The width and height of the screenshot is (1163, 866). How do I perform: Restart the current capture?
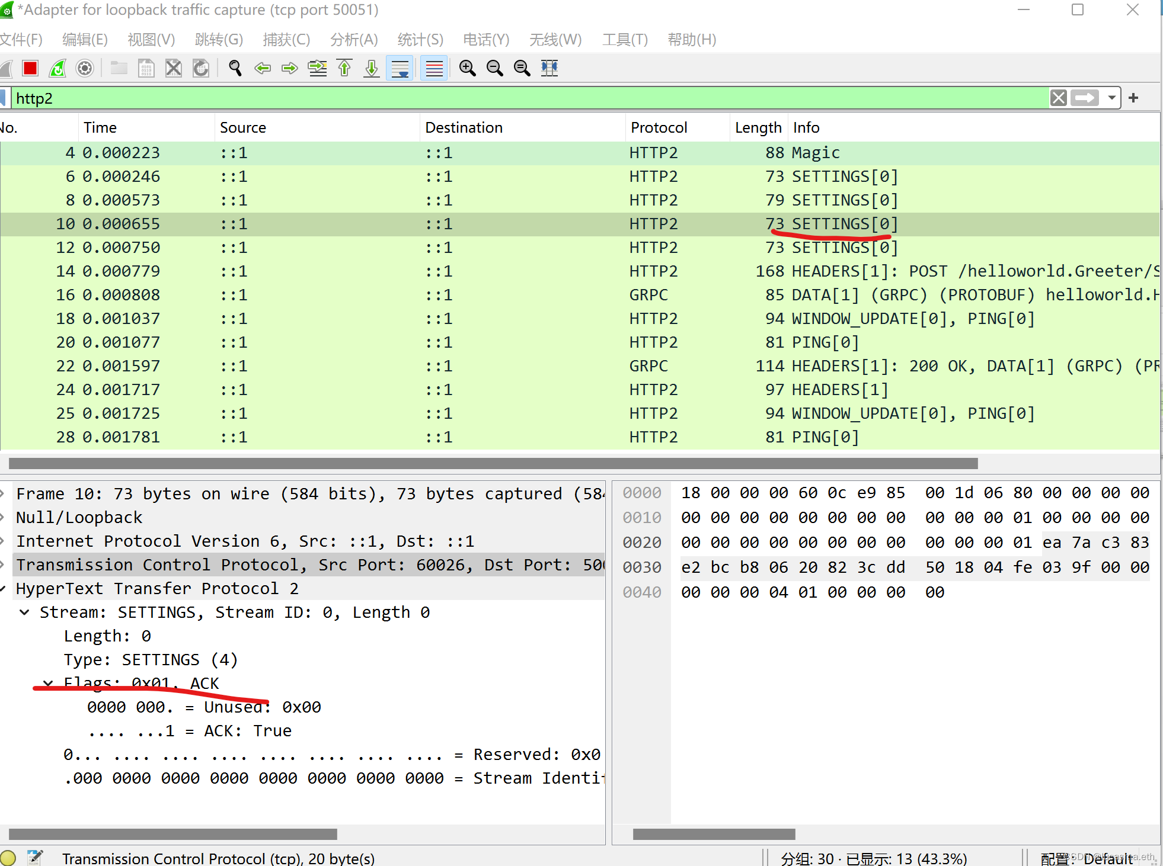coord(57,68)
